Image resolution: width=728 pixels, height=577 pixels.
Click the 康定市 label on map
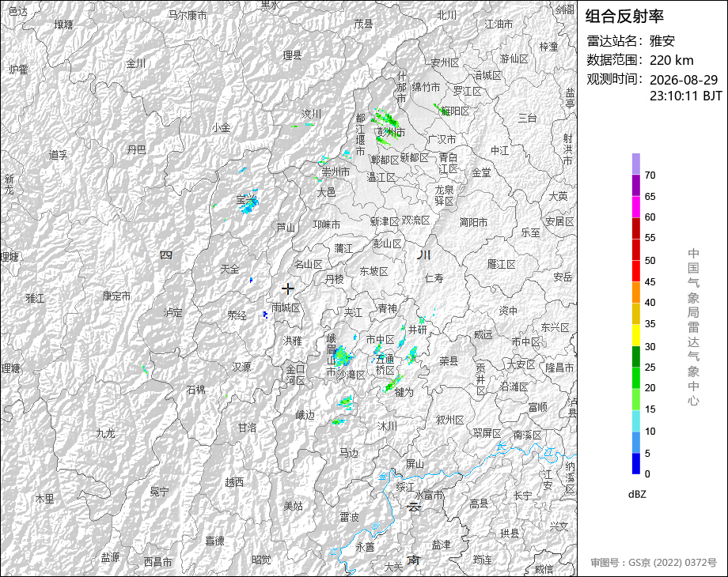(116, 296)
